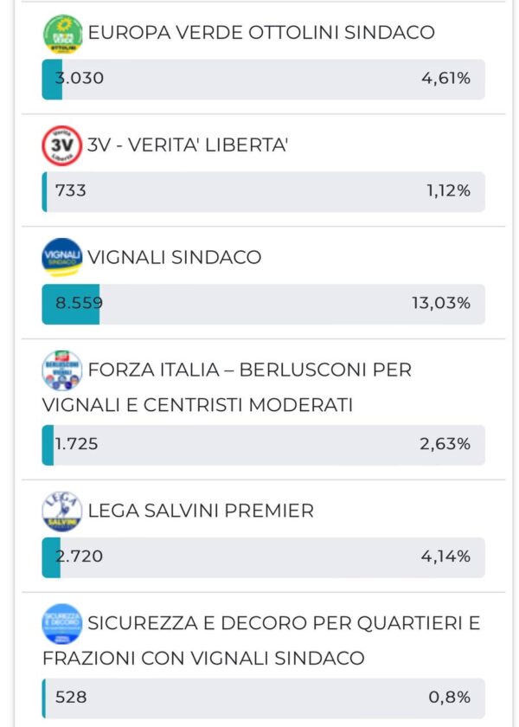This screenshot has width=519, height=727.
Task: Click the Lega Salvini Premier logo
Action: (62, 511)
